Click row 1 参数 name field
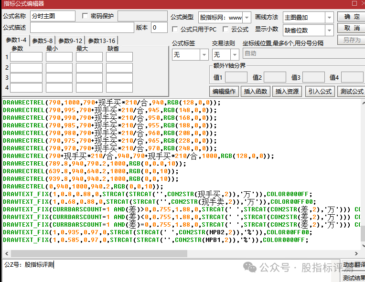Image resolution: width=365 pixels, height=282 pixels. tap(26, 57)
